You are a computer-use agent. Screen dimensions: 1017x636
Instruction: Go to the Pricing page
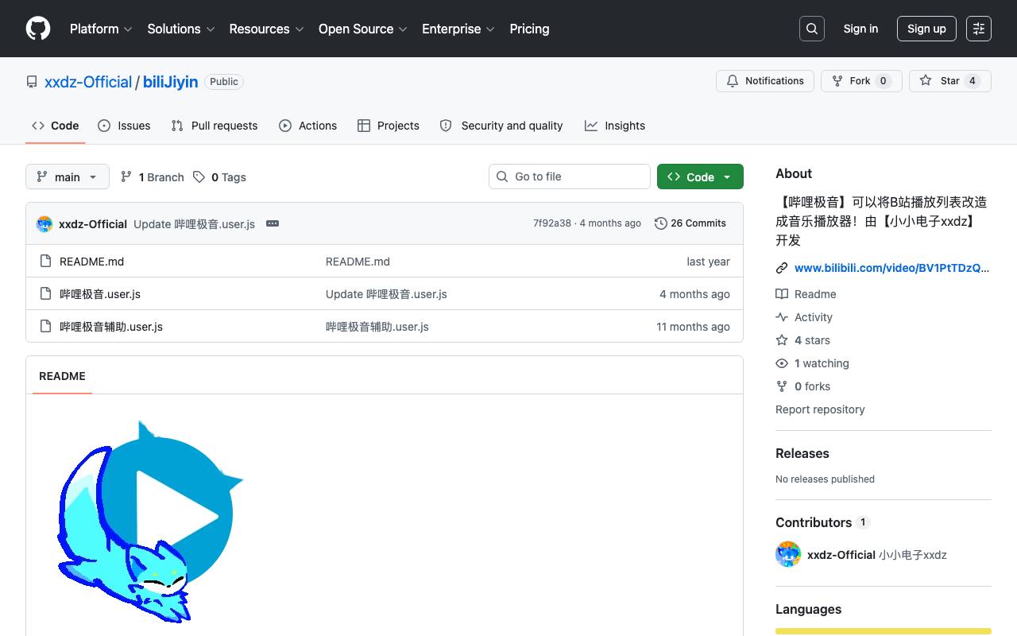[x=529, y=29]
